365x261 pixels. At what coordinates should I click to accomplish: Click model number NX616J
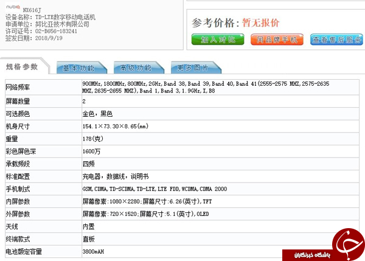(x=32, y=10)
